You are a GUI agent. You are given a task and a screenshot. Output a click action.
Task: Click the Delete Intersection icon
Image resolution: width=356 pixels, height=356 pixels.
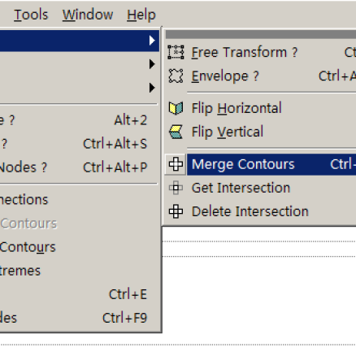click(x=176, y=211)
